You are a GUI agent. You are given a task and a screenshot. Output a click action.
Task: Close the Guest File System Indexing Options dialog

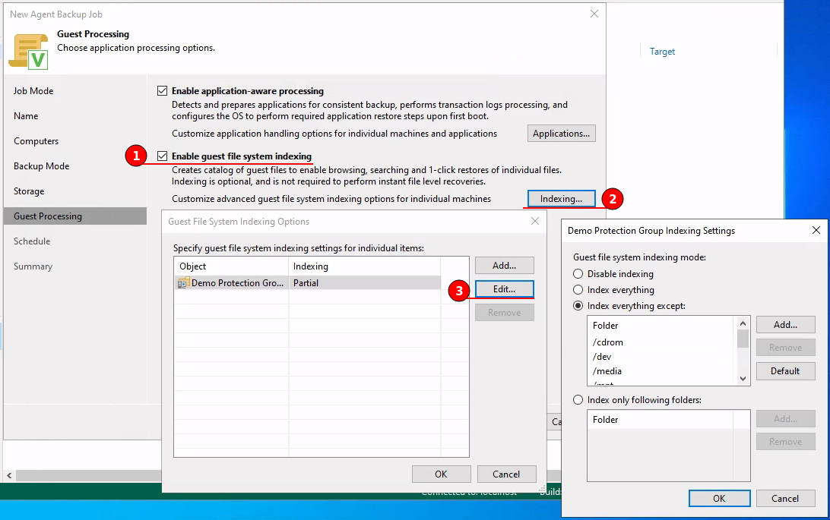(x=535, y=221)
